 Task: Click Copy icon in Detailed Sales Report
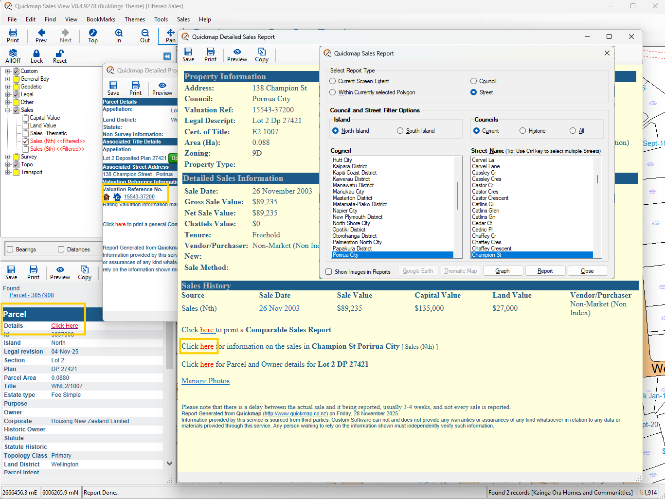click(x=262, y=52)
